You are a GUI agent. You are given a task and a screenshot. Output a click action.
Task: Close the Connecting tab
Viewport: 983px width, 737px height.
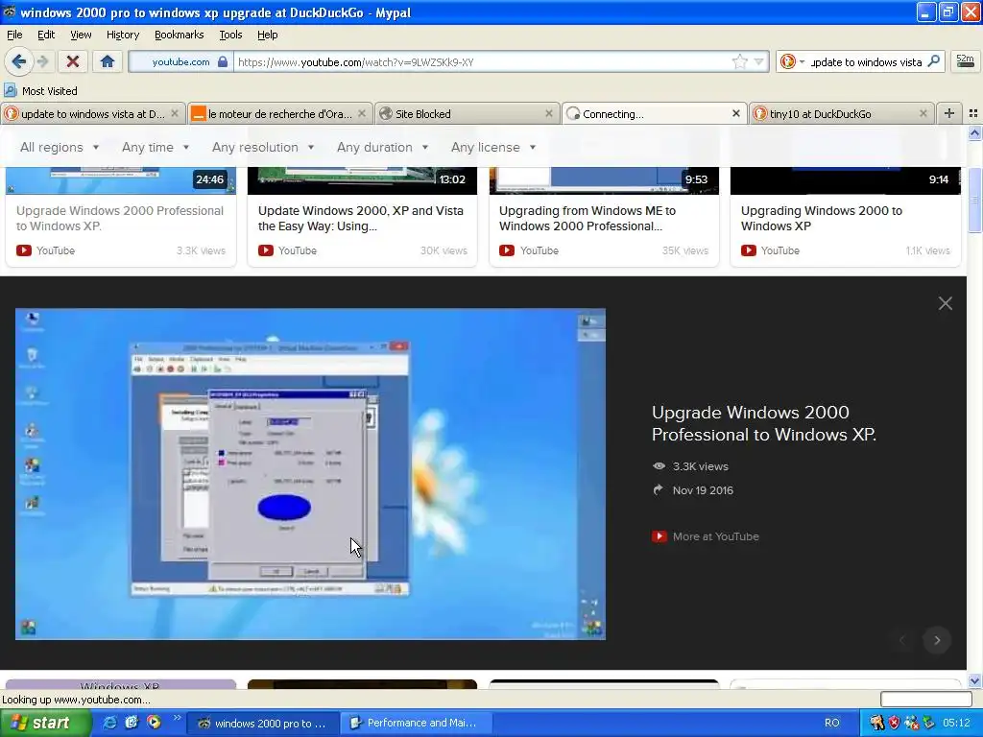coord(736,113)
